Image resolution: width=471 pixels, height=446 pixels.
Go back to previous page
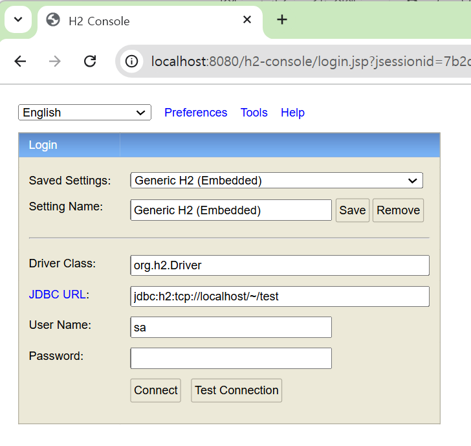(x=20, y=61)
